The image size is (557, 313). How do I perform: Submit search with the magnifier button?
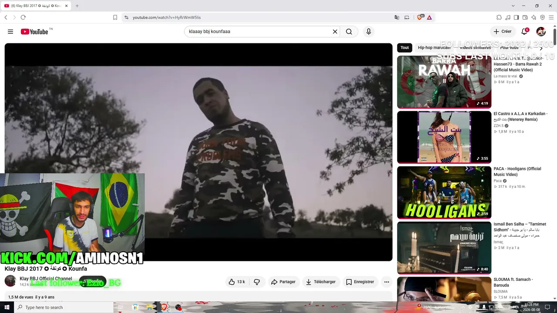pyautogui.click(x=349, y=31)
